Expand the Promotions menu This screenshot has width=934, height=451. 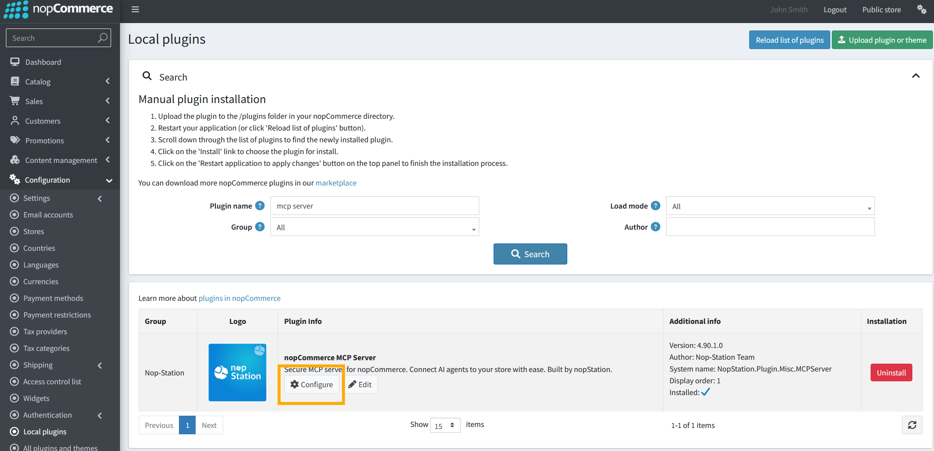pyautogui.click(x=60, y=140)
